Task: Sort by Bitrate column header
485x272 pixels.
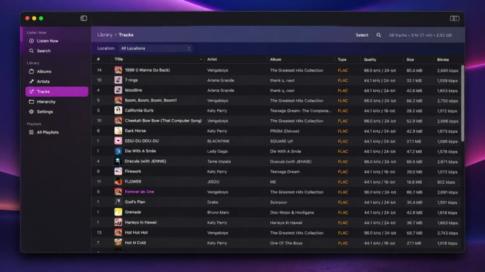Action: click(443, 59)
